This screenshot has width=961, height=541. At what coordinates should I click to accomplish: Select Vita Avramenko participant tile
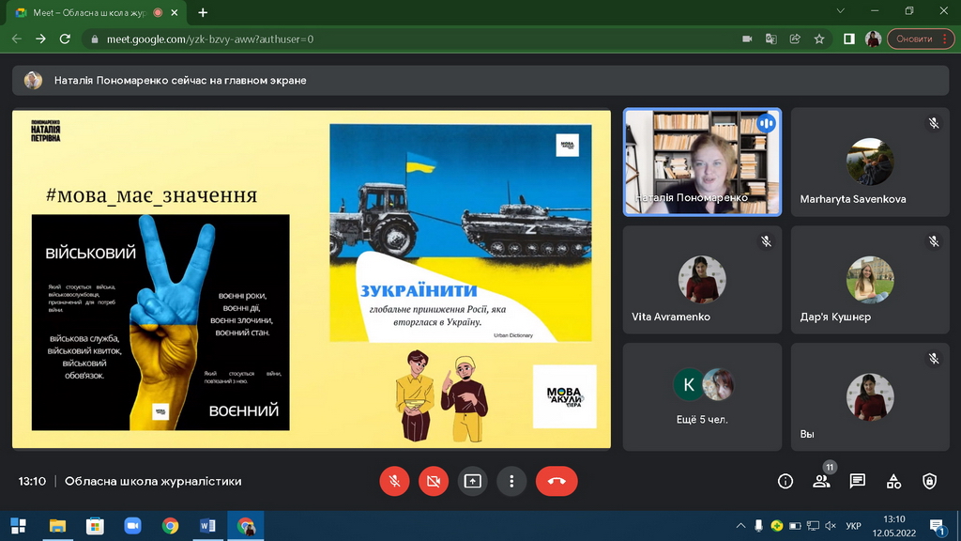[x=702, y=280]
